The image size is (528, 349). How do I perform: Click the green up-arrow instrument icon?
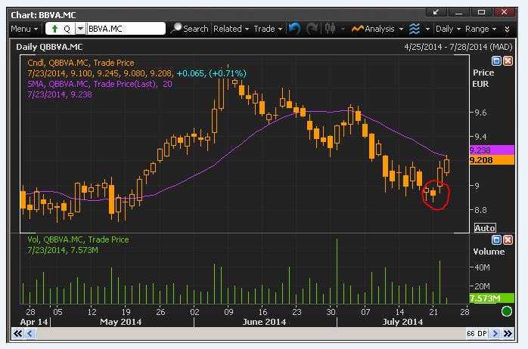54,29
